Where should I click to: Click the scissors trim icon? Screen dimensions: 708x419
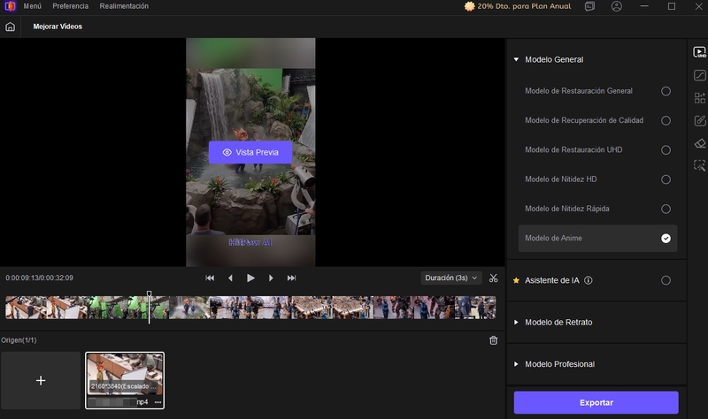pyautogui.click(x=493, y=278)
